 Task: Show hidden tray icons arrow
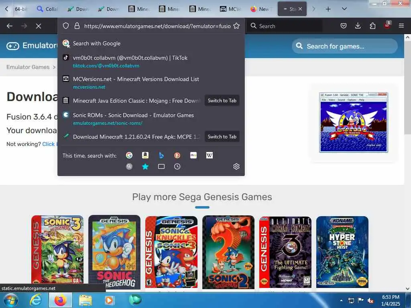pyautogui.click(x=341, y=300)
